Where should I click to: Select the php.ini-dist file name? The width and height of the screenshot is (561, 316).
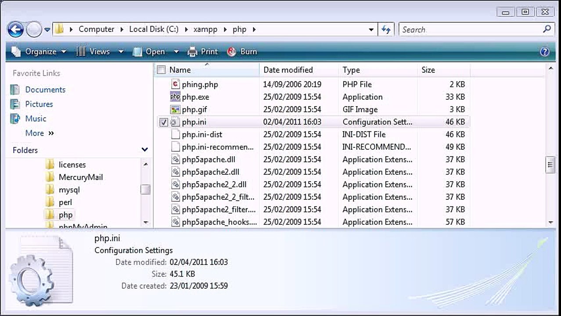pyautogui.click(x=202, y=134)
